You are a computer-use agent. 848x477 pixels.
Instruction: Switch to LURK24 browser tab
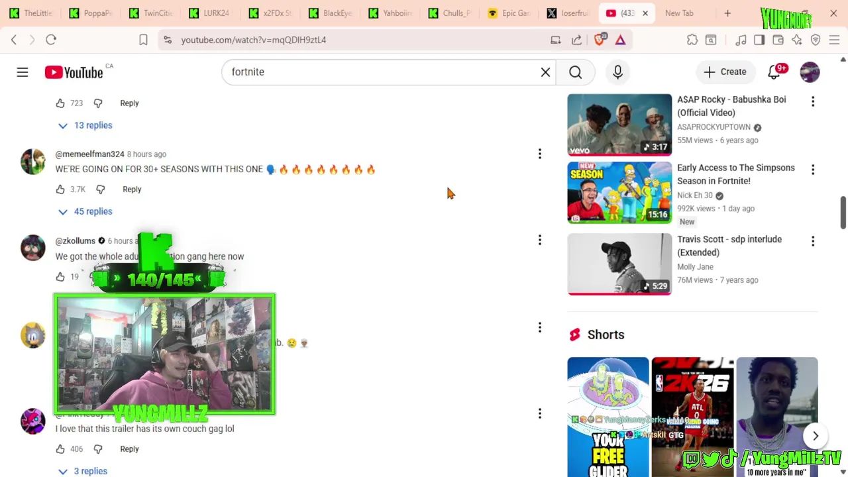tap(209, 13)
